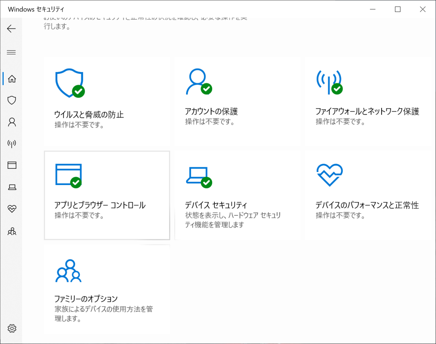
Task: Click the large antenna icon for firewall
Action: click(x=330, y=82)
